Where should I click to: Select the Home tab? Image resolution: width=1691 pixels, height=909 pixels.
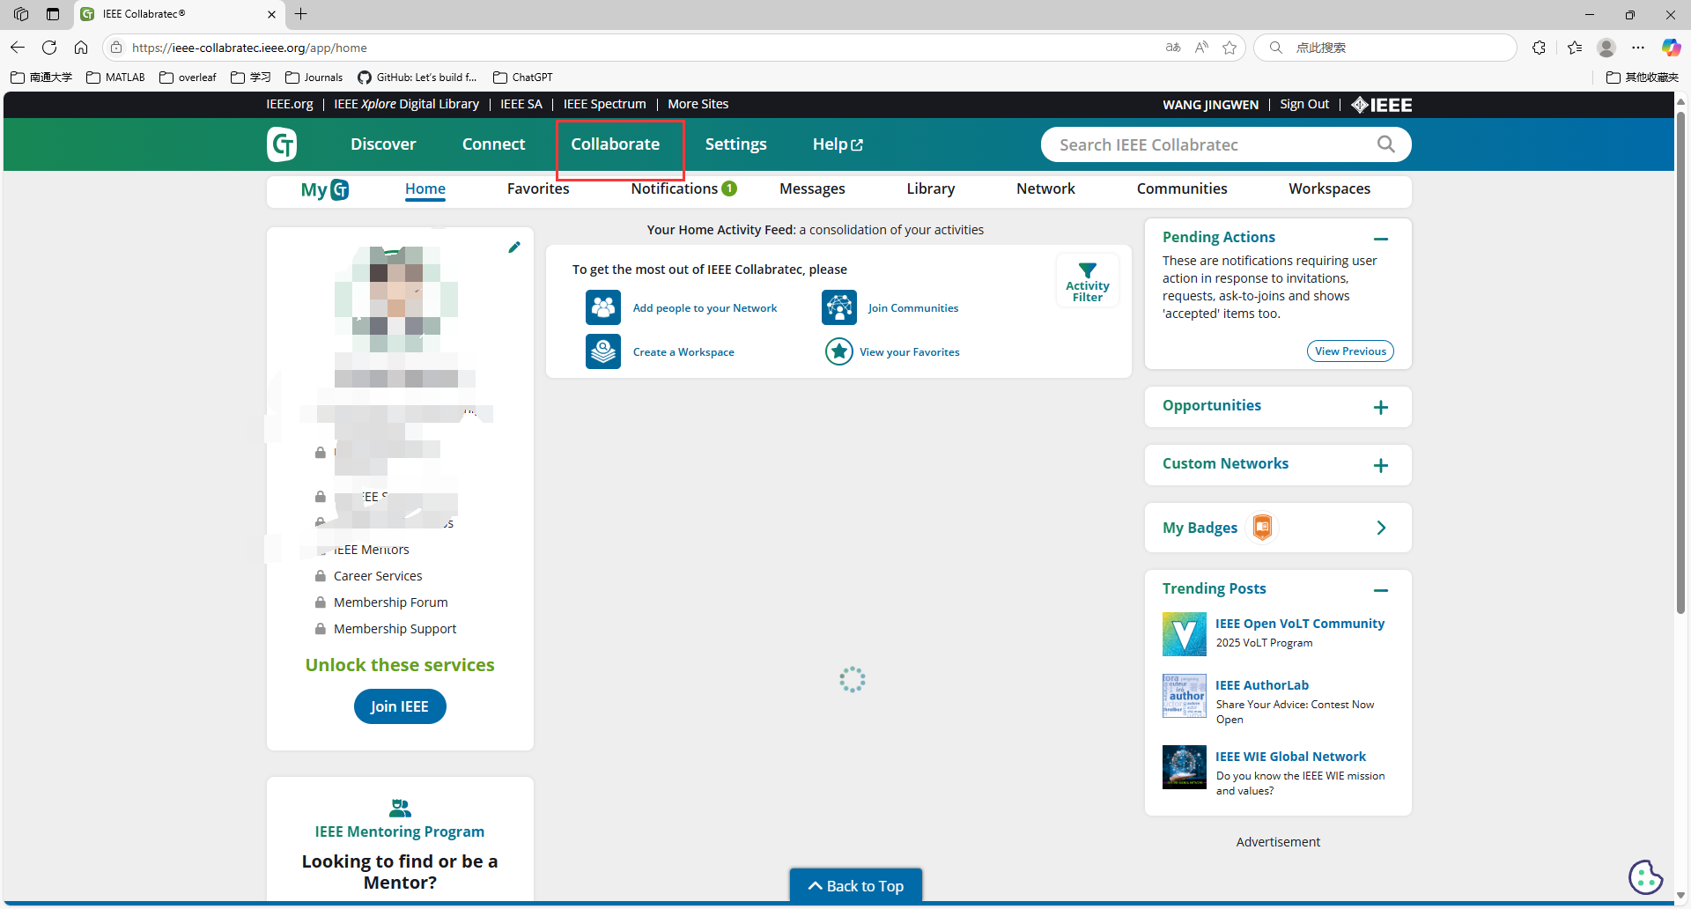(x=425, y=188)
